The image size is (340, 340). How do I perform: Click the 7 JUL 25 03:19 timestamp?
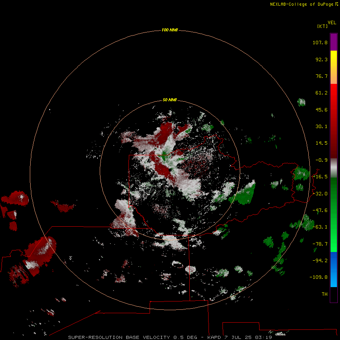pos(248,337)
